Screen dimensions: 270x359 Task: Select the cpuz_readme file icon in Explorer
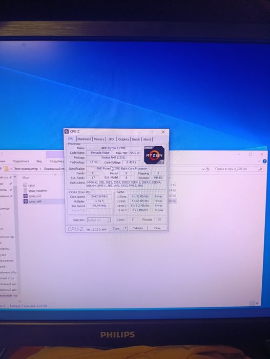[x=26, y=190]
